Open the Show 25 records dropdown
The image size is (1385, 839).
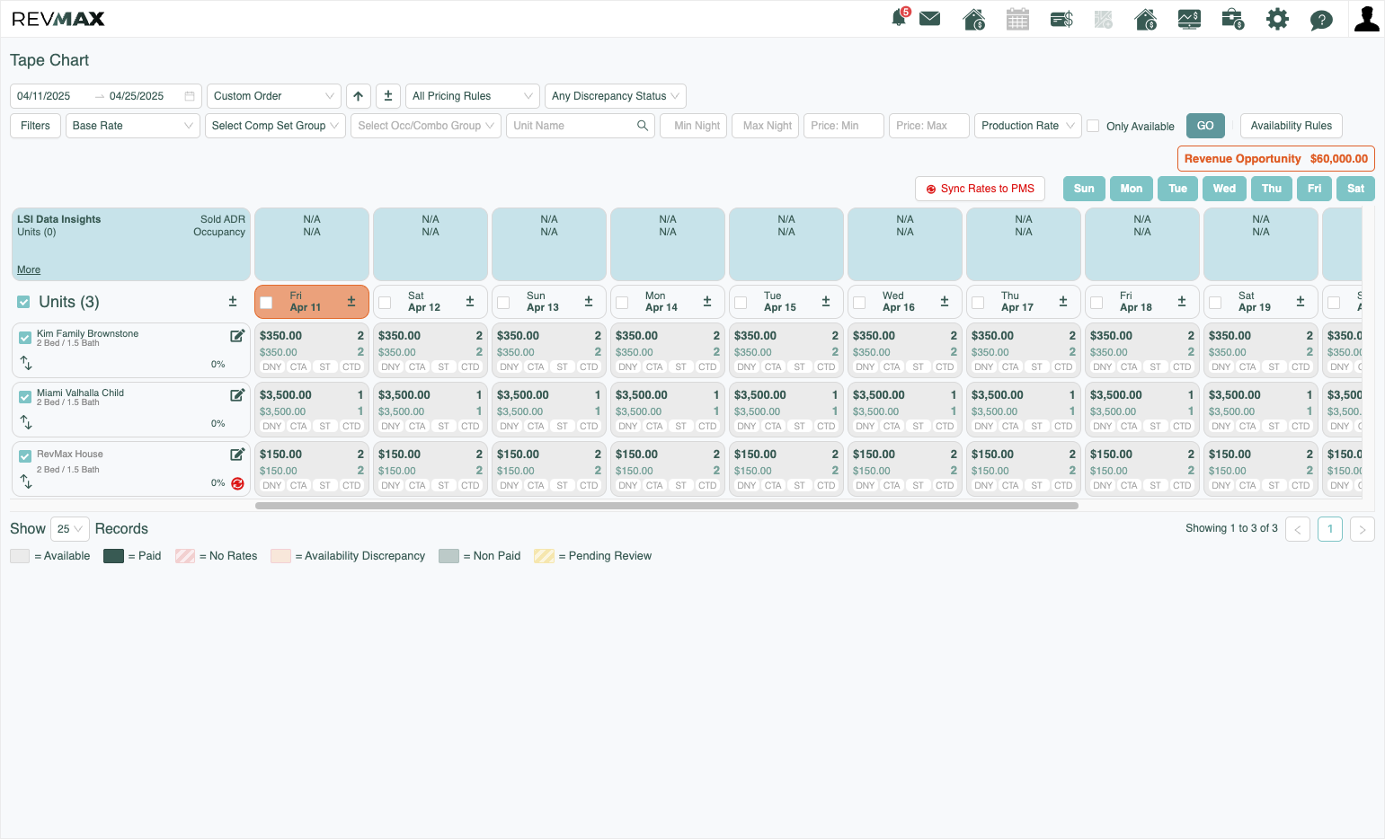click(70, 529)
